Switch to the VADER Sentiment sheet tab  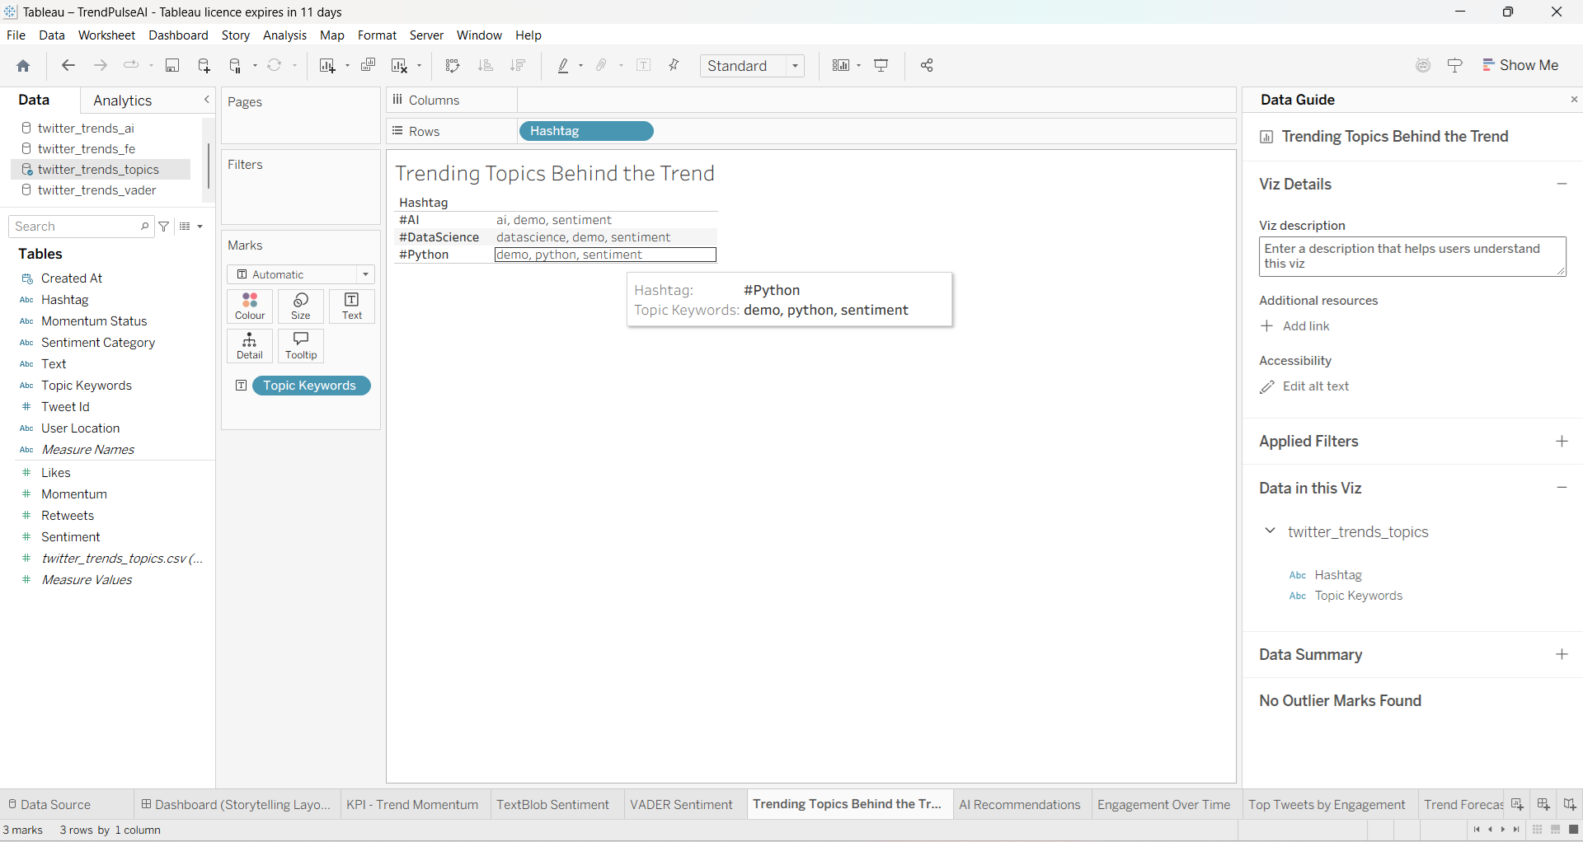pyautogui.click(x=681, y=805)
